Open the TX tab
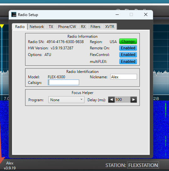This screenshot has height=171, width=169. coord(51,27)
